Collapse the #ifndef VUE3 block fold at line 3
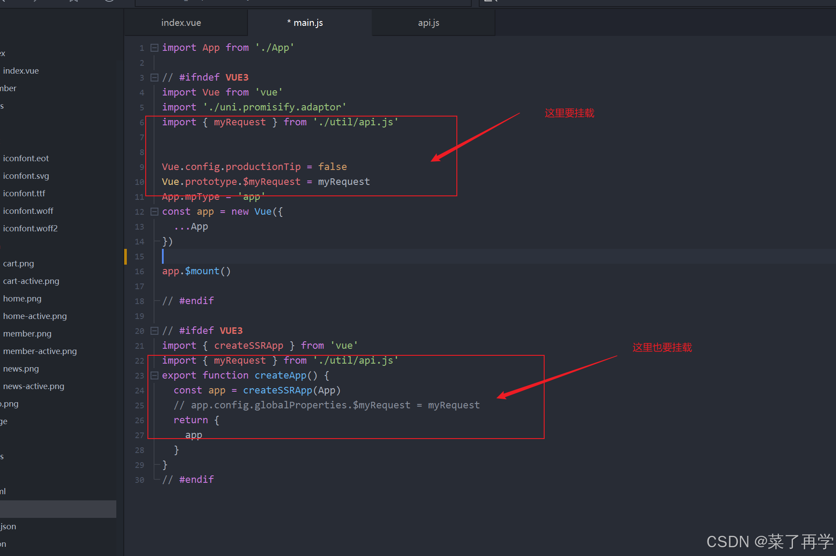The image size is (836, 556). coord(154,78)
